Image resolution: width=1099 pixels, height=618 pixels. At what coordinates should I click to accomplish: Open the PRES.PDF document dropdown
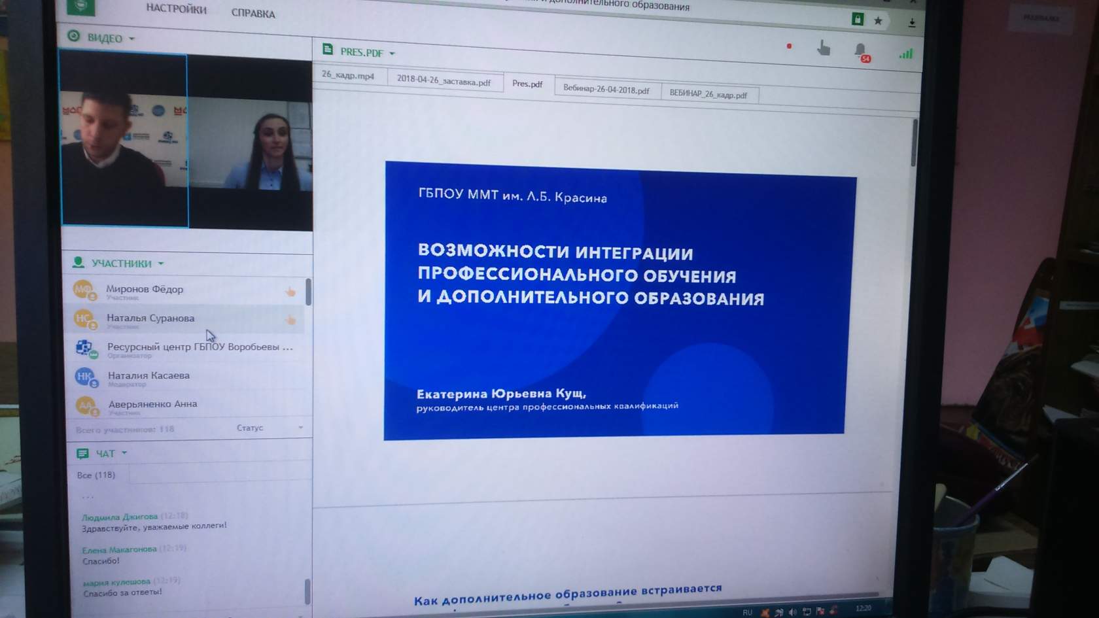coord(392,53)
